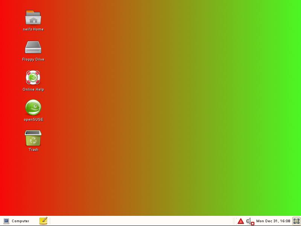This screenshot has width=301, height=226.
Task: Click the speaker icon in the system tray
Action: 249,221
